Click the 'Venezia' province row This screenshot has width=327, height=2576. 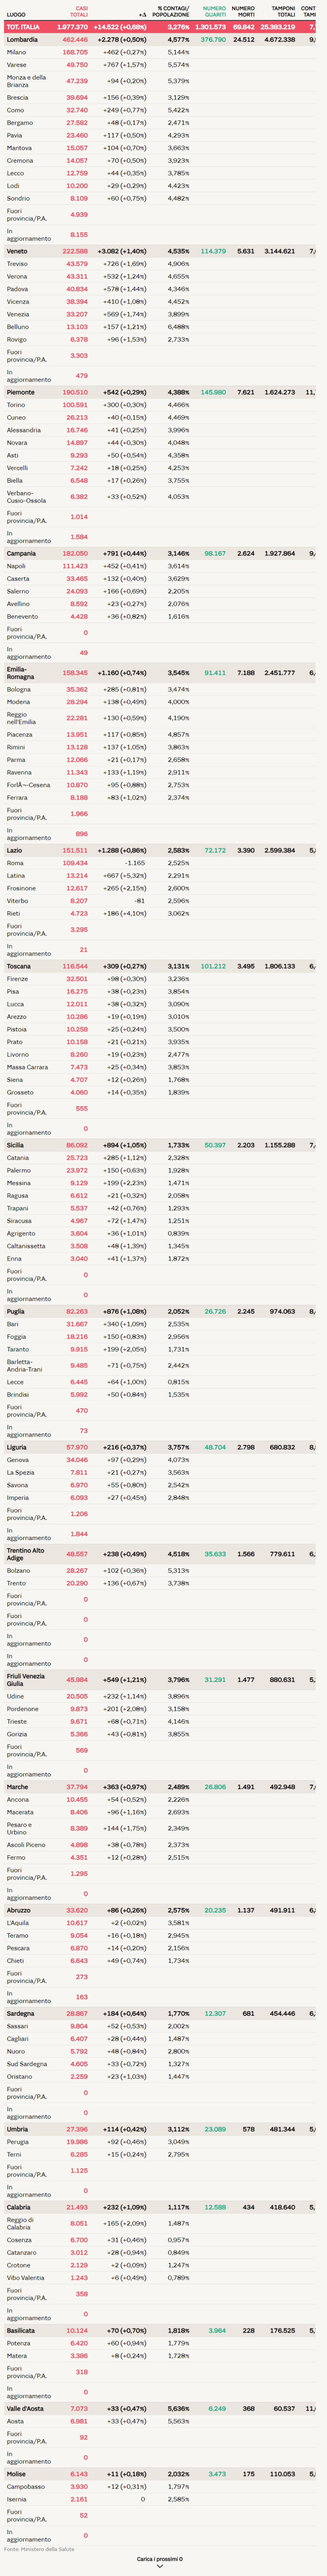(x=160, y=314)
